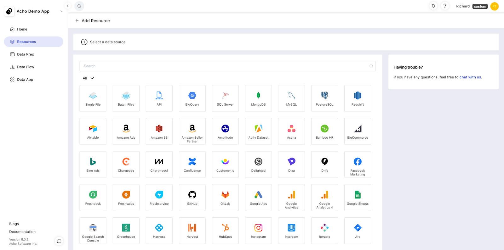Select the Harvest connector
The width and height of the screenshot is (504, 250).
click(x=192, y=231)
